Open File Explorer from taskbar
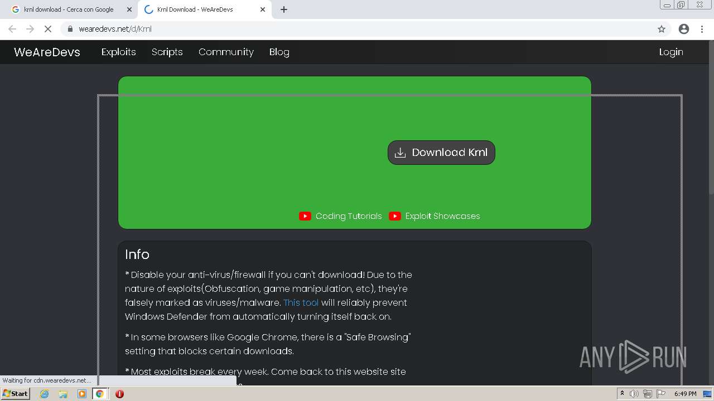714x401 pixels. (x=63, y=394)
